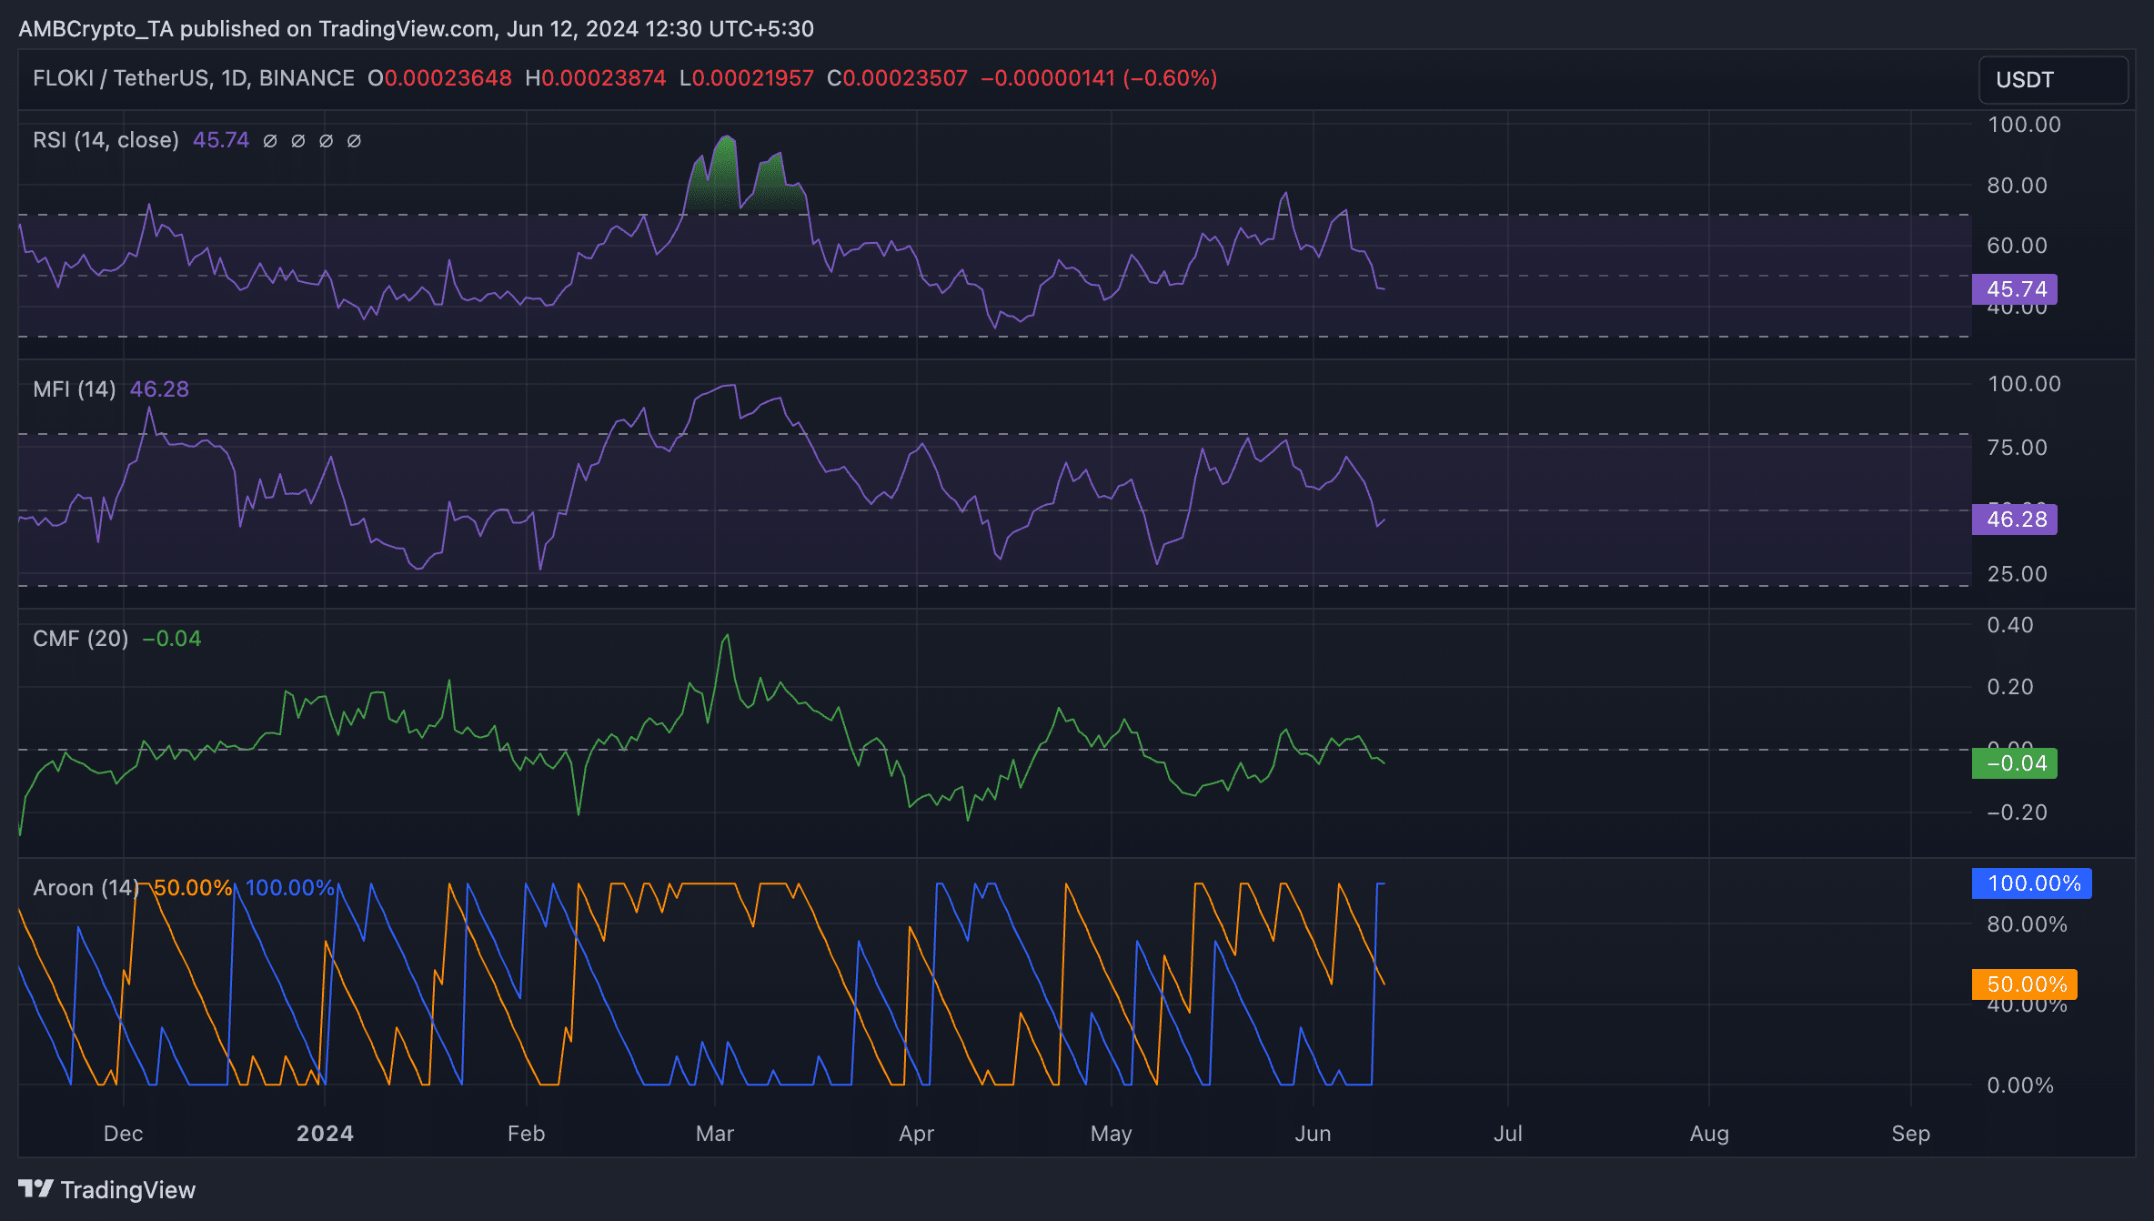Viewport: 2154px width, 1221px height.
Task: Click the third ∅ symbol in RSI legend
Action: tap(327, 141)
